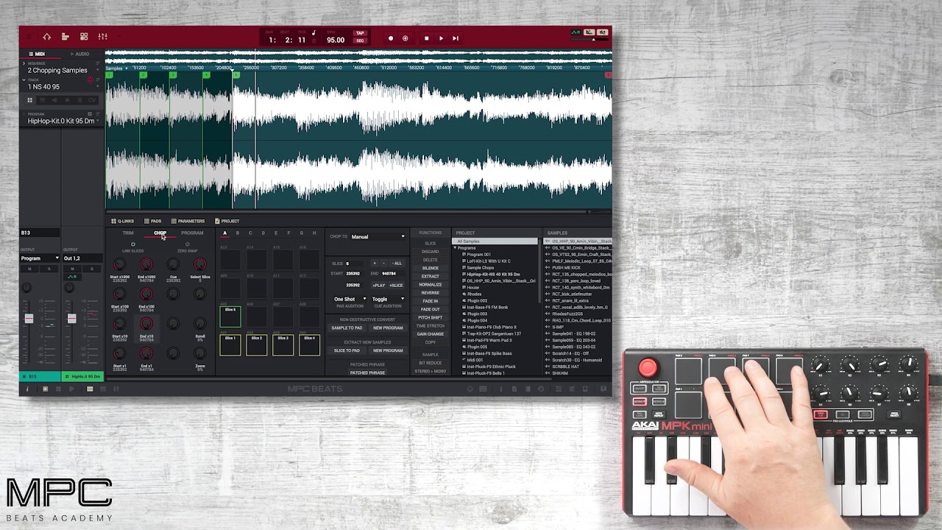Screen dimensions: 942x530
Task: Stop playback with the stop button
Action: pos(426,38)
